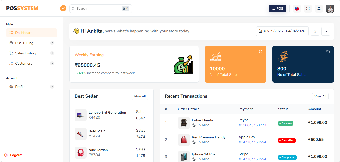
Task: Open the US flag language selector
Action: click(x=297, y=9)
